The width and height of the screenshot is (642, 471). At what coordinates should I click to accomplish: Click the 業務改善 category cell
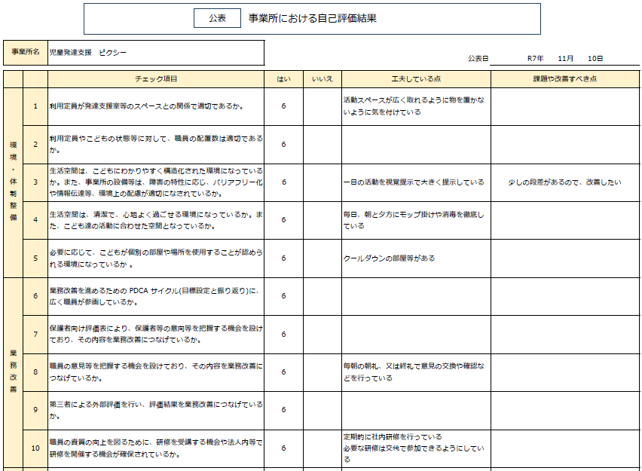point(13,371)
